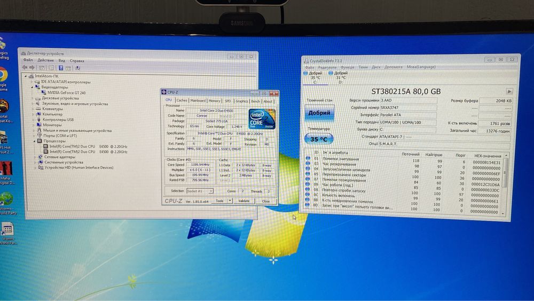Expand the Компьютер node
This screenshot has width=534, height=301.
click(33, 114)
